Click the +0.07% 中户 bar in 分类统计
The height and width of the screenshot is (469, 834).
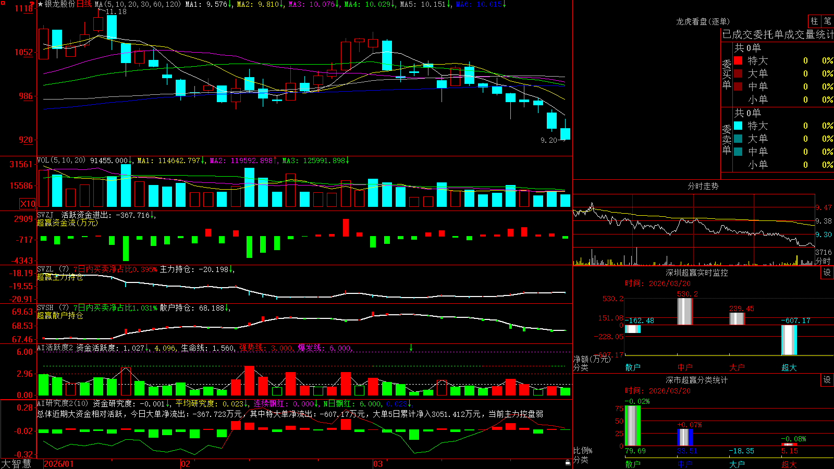[685, 437]
